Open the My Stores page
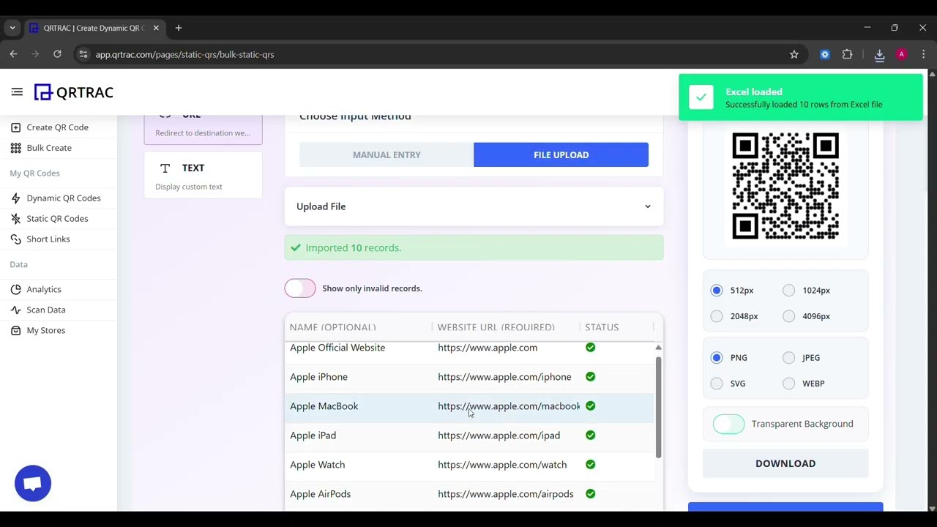 (x=46, y=331)
